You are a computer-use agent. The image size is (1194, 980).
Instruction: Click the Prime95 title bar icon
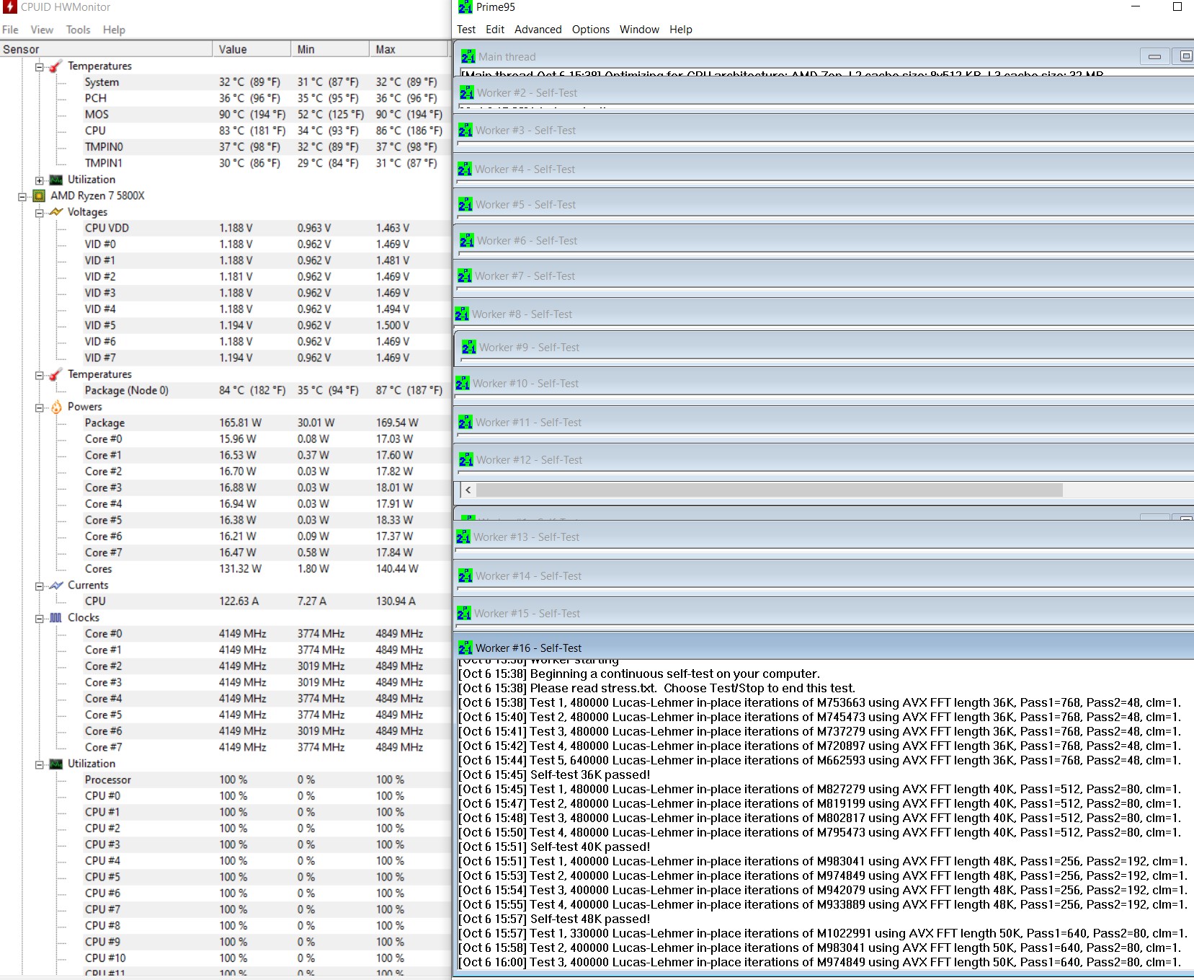(465, 7)
